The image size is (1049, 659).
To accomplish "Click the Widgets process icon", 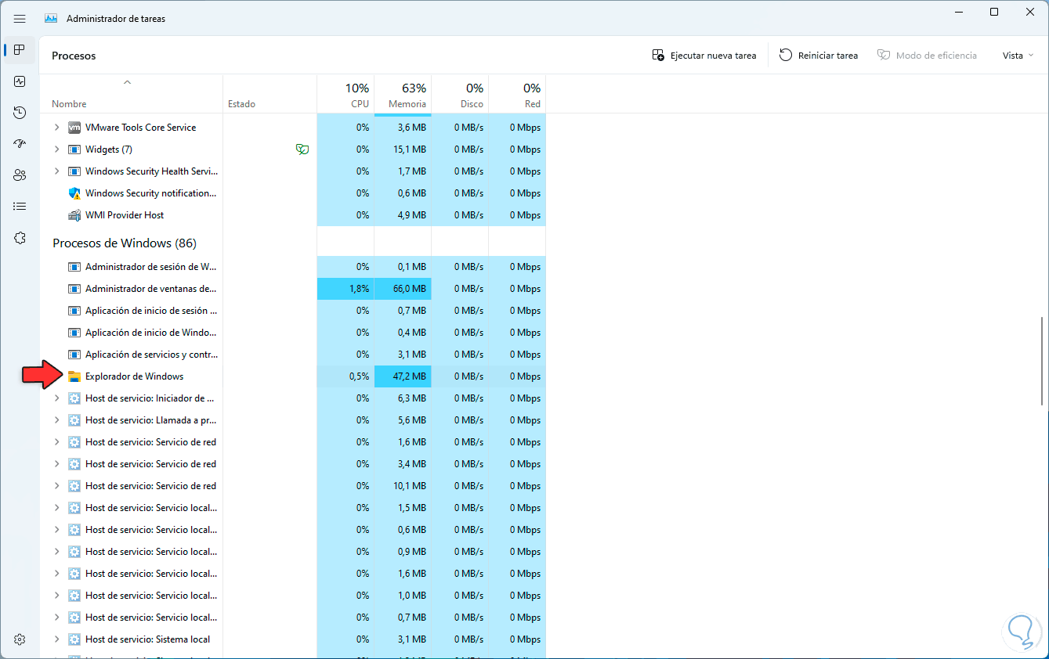I will (74, 149).
